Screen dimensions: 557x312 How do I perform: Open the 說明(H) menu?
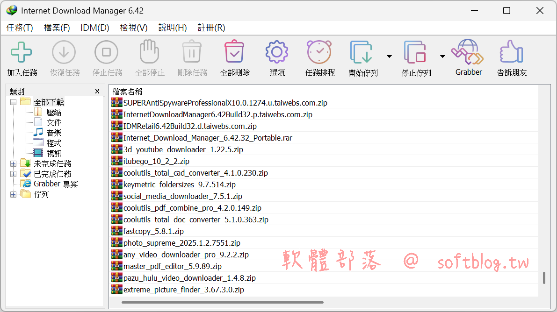click(x=173, y=28)
